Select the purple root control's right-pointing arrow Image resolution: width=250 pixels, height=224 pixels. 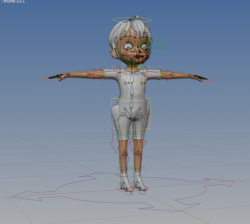click(219, 182)
